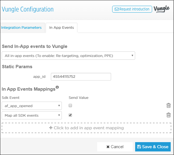The image size is (174, 155).
Task: Uncheck Send Value for Map all SDK events
Action: [70, 115]
